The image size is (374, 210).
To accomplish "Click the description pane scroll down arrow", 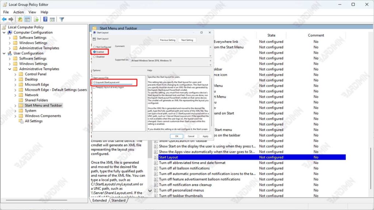I will tap(150, 191).
